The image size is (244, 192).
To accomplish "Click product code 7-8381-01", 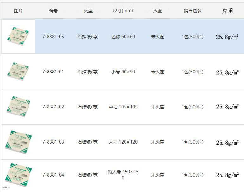I will click(x=53, y=72).
